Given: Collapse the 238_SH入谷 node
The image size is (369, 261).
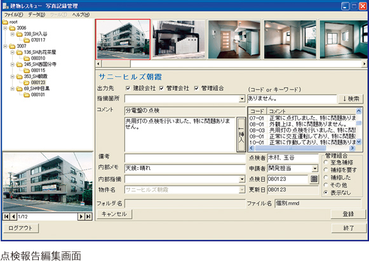Looking at the screenshot, I should pyautogui.click(x=13, y=34).
